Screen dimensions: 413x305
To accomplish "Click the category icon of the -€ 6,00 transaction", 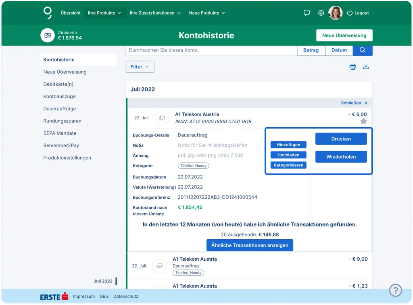I will (162, 118).
